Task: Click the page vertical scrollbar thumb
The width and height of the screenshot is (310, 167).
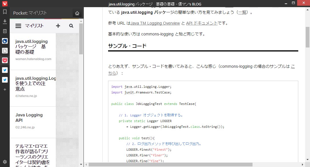Action: pyautogui.click(x=307, y=37)
